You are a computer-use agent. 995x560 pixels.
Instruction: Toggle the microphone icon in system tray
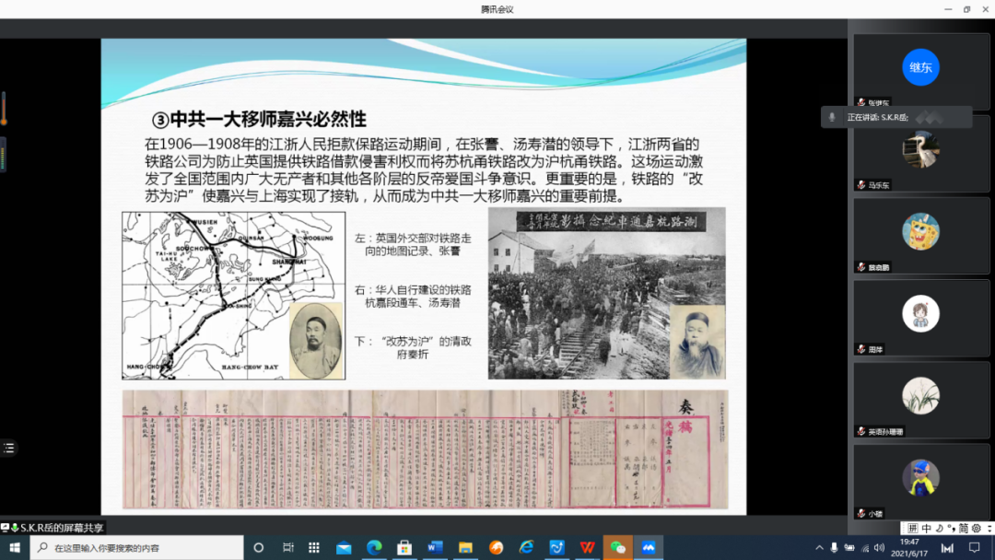(x=835, y=547)
